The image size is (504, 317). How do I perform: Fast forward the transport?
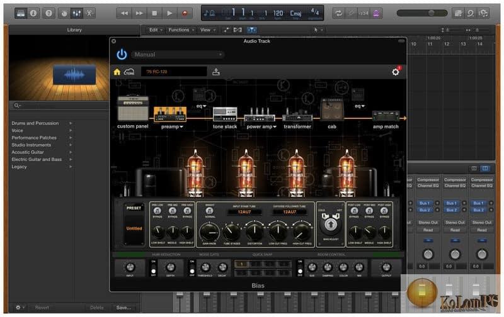point(139,13)
